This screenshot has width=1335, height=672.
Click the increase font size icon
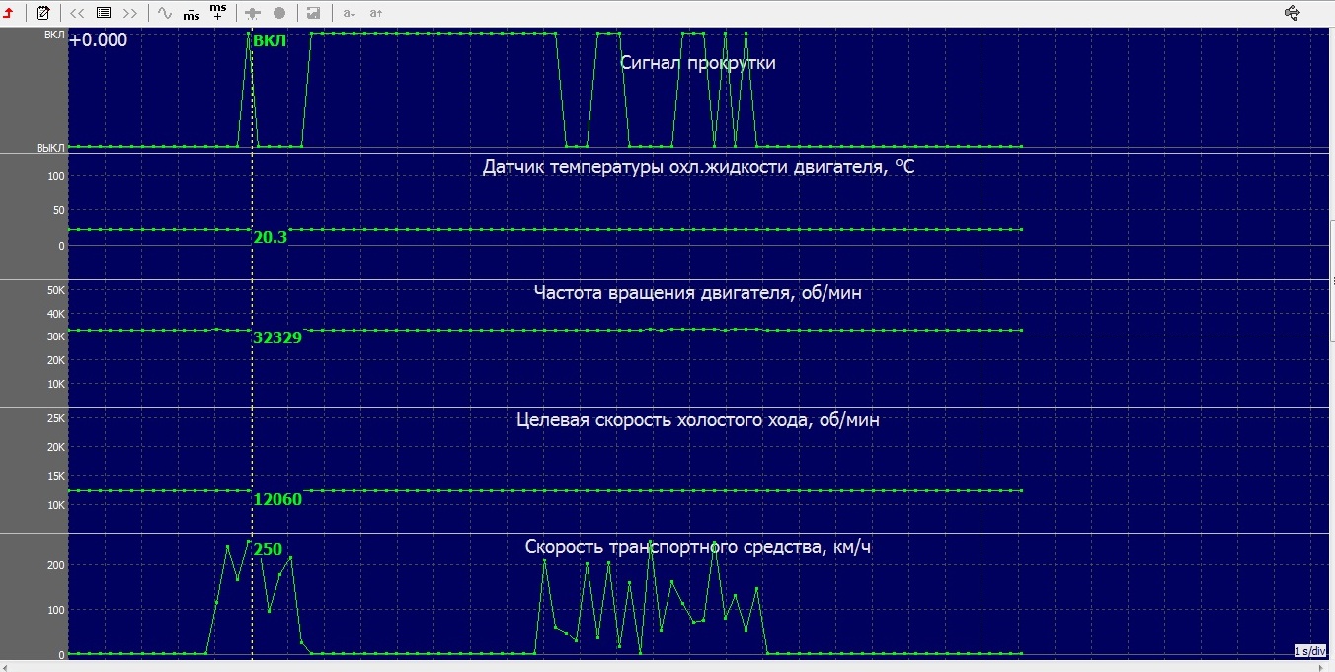pyautogui.click(x=375, y=13)
